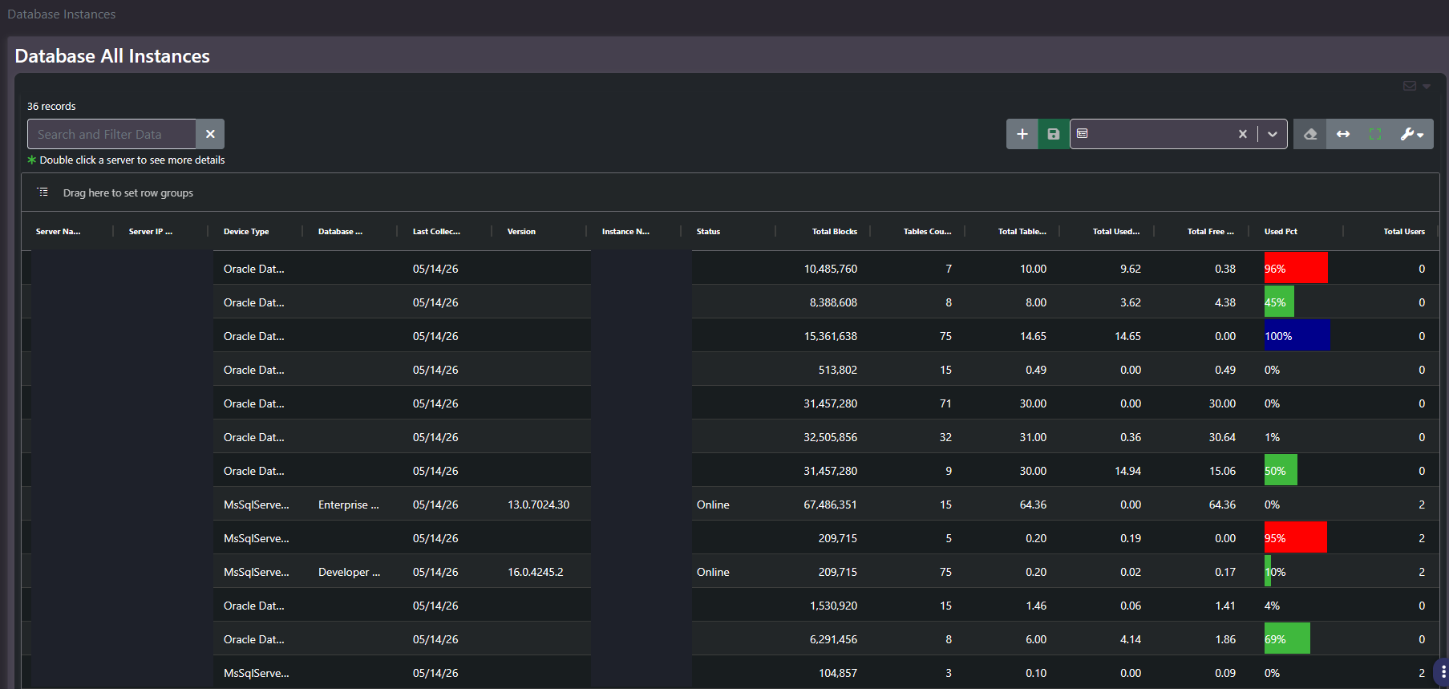Click the Used Pct column header
Viewport: 1449px width, 689px height.
(x=1281, y=231)
